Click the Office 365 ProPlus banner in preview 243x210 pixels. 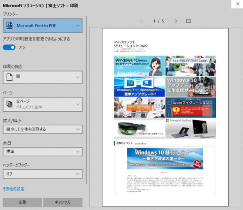pyautogui.click(x=139, y=107)
